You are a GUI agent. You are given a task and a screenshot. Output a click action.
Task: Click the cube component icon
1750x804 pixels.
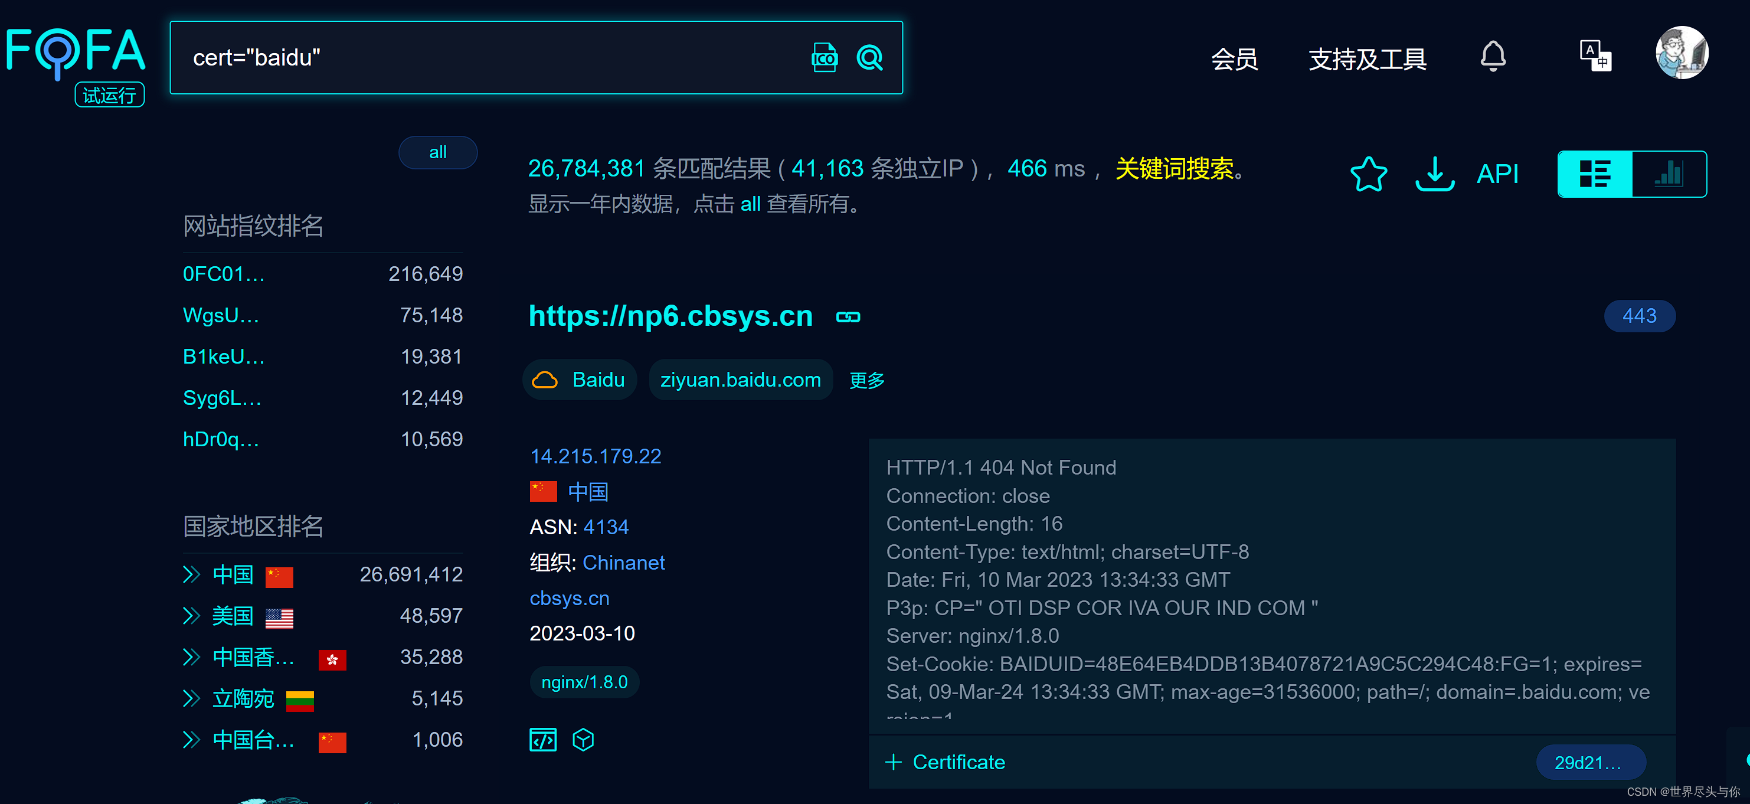click(583, 740)
